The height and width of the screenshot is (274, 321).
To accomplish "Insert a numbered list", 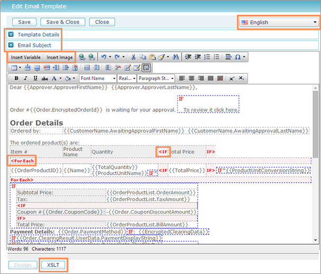I will point(207,57).
